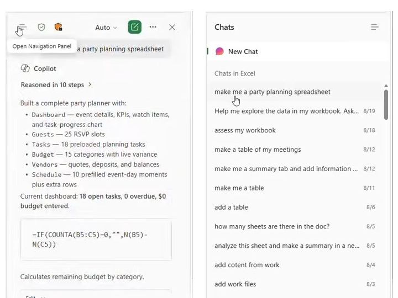Start a new chat with green compose icon
The image size is (398, 298).
[x=134, y=27]
